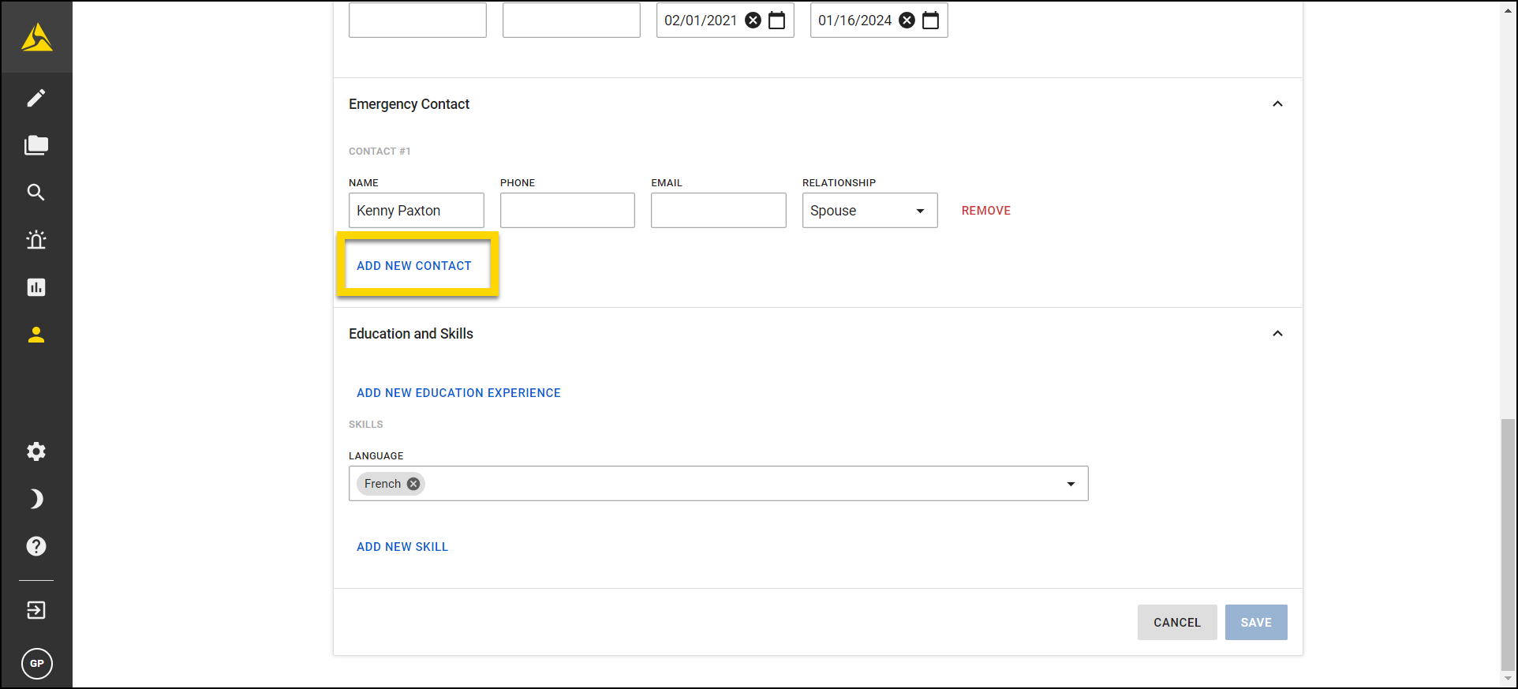
Task: Click the logout arrow icon
Action: [x=36, y=610]
